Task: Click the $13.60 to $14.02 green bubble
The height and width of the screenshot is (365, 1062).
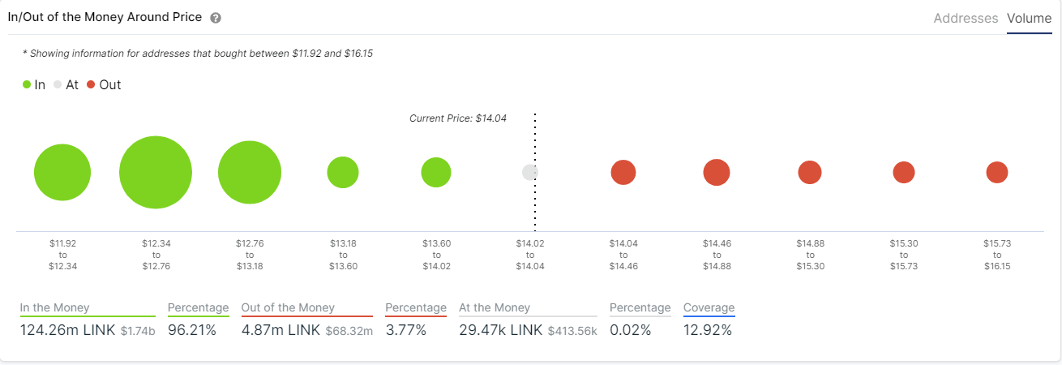Action: point(436,173)
